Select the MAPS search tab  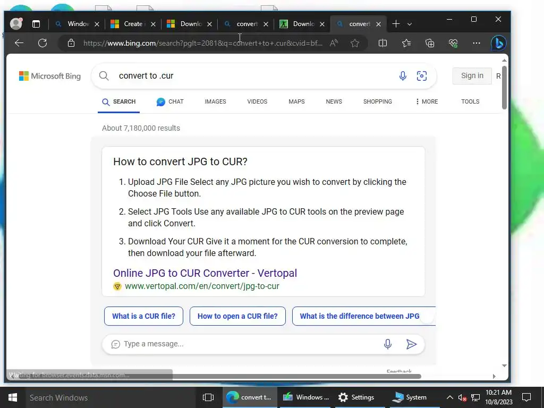296,101
